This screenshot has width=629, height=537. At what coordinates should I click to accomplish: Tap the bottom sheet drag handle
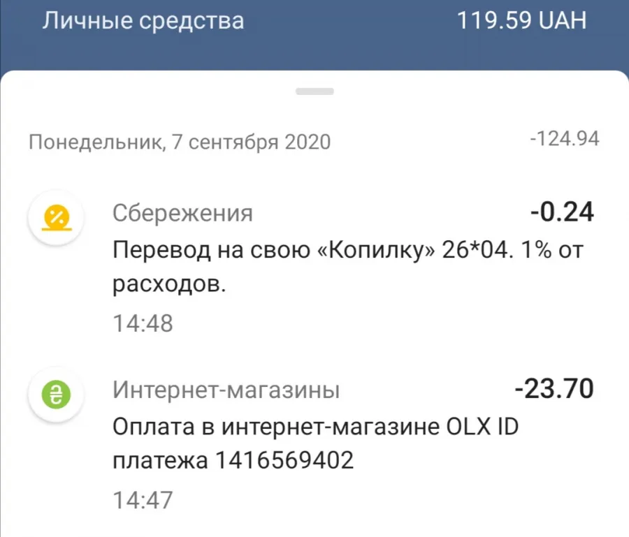pos(314,91)
